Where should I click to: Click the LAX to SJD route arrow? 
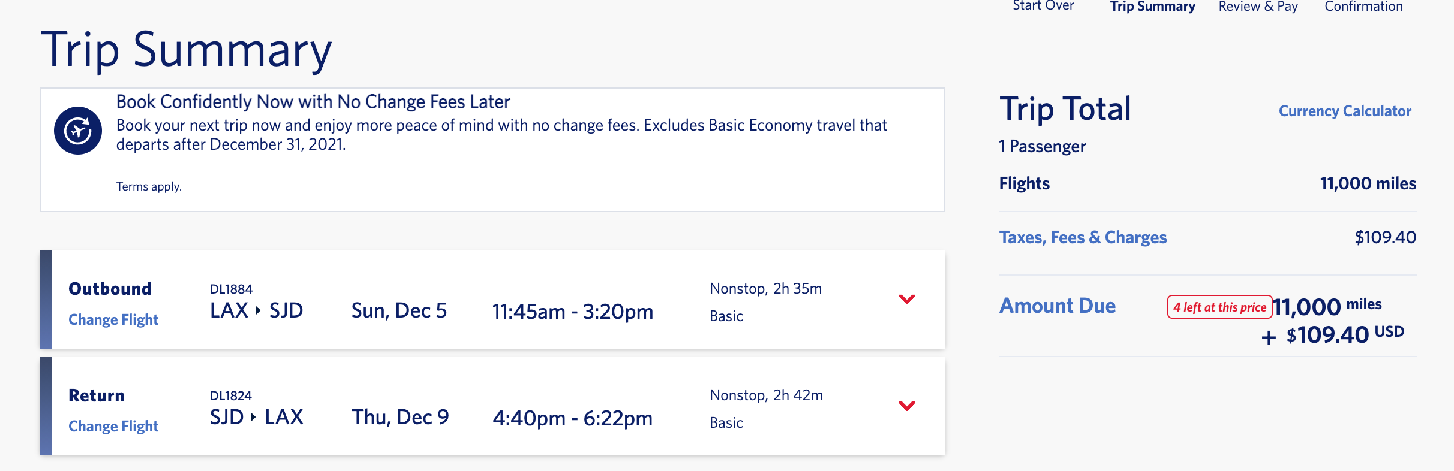[258, 310]
